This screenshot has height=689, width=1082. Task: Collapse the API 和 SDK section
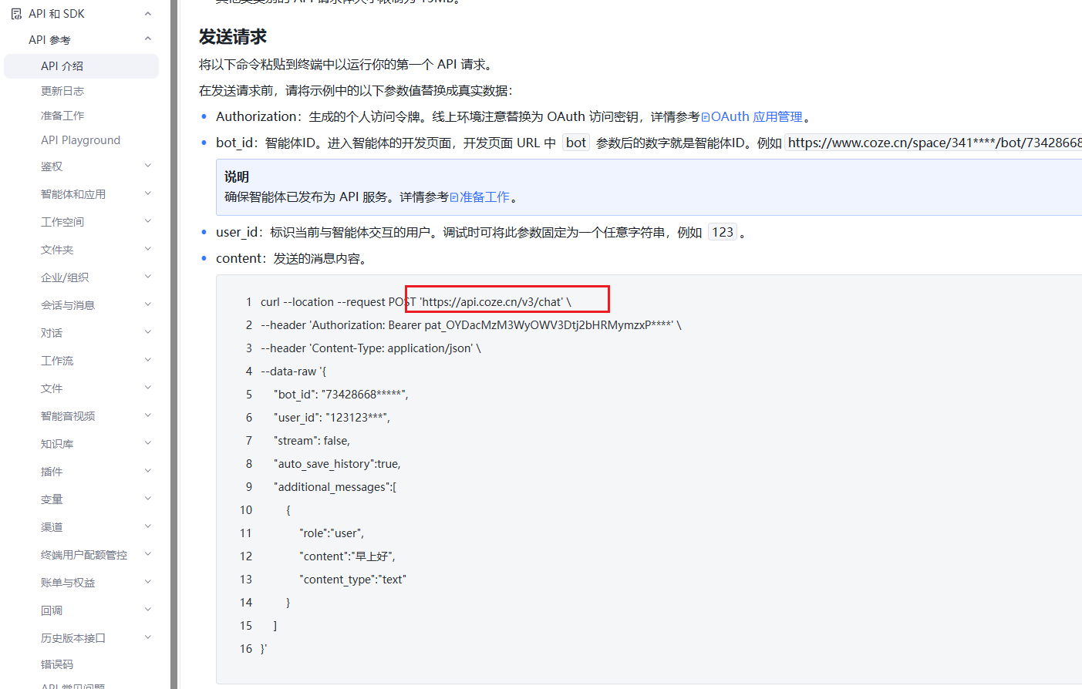[148, 14]
